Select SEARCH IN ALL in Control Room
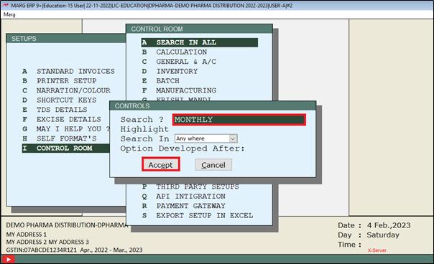The image size is (434, 264). click(x=200, y=42)
